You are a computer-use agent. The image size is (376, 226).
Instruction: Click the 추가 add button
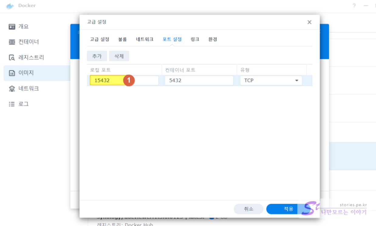point(97,56)
